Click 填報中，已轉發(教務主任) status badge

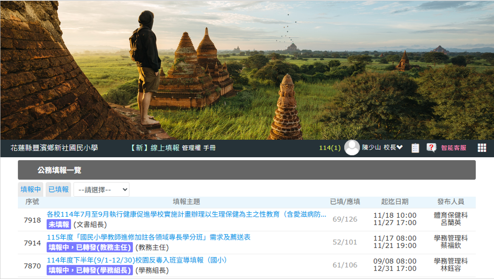click(x=90, y=247)
